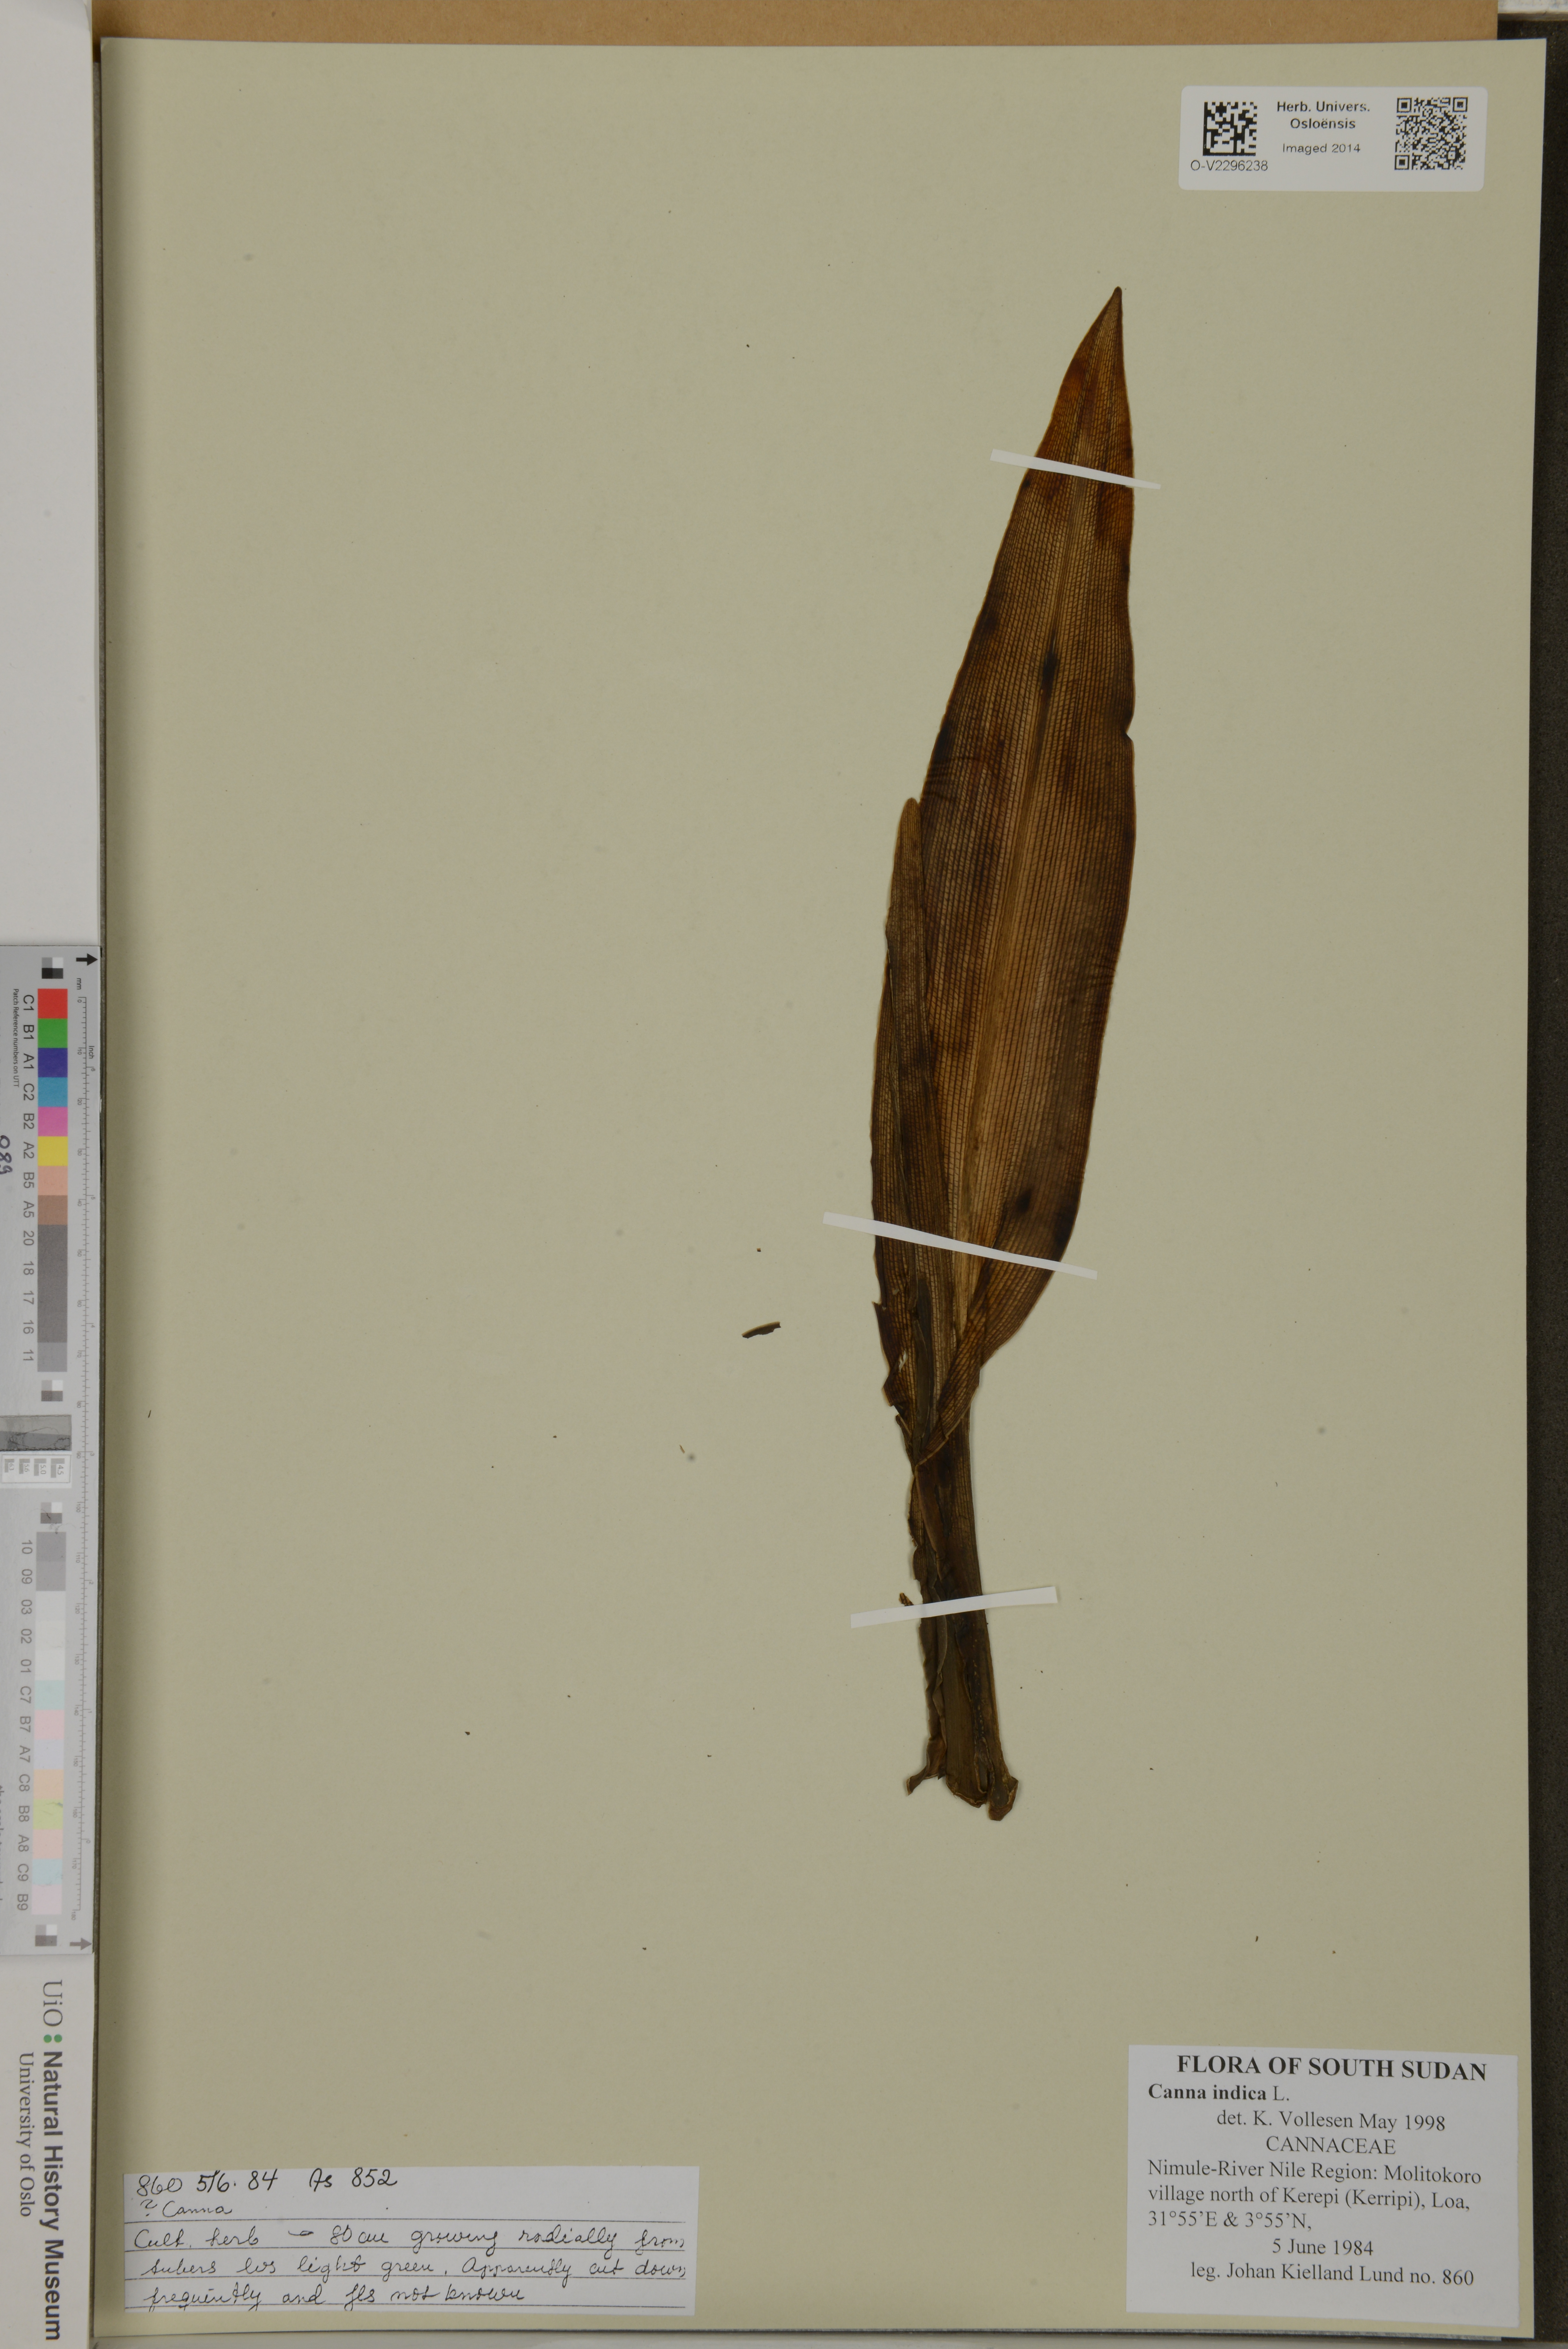Click the left data matrix barcode on the label

(x=1229, y=128)
